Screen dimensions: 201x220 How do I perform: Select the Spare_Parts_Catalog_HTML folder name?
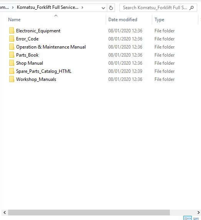(x=44, y=71)
